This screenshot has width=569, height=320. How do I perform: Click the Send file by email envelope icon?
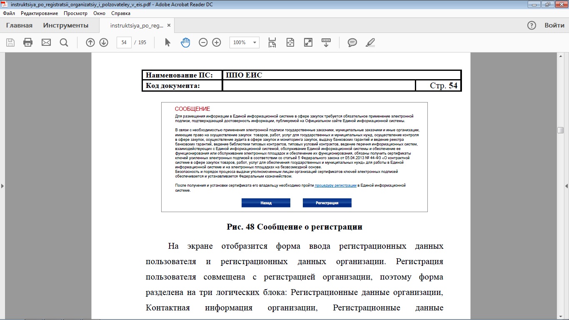point(46,42)
